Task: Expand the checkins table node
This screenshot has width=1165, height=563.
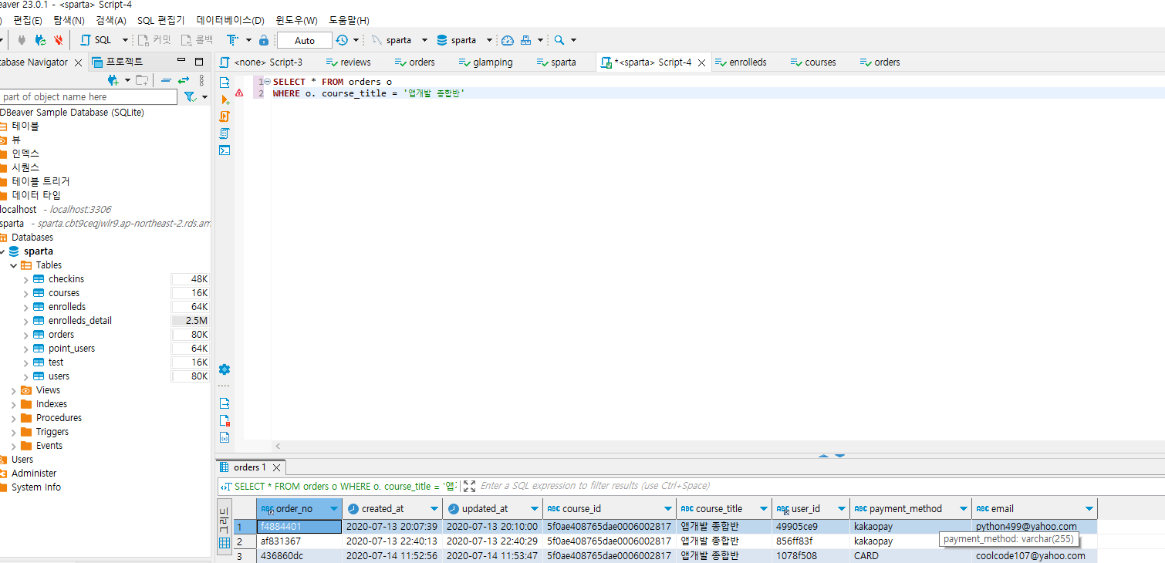Action: (25, 279)
